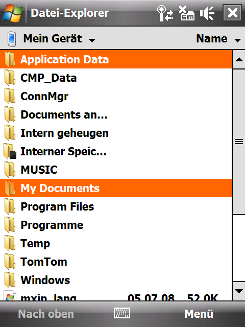Open the speaker volume icon
Screen dimensions: 245x327
pyautogui.click(x=207, y=13)
